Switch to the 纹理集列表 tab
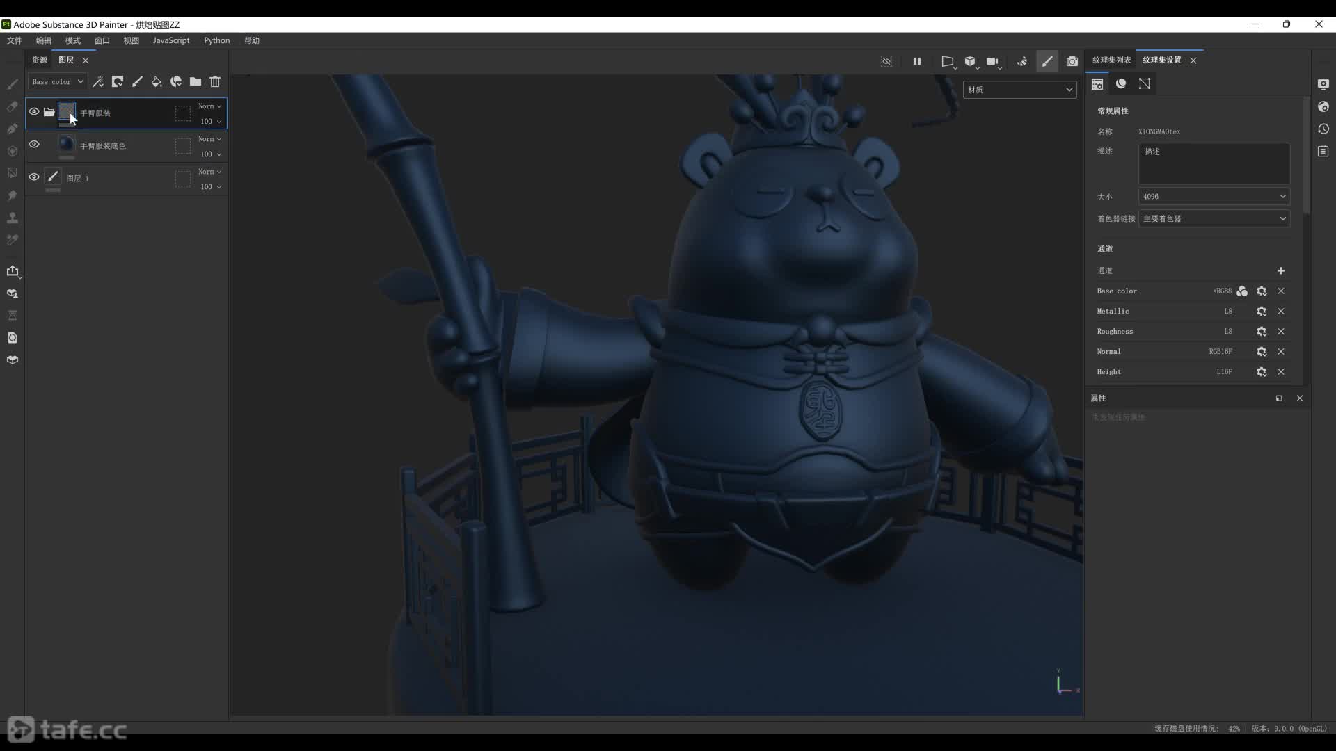Screen dimensions: 1336x751 [1111, 60]
